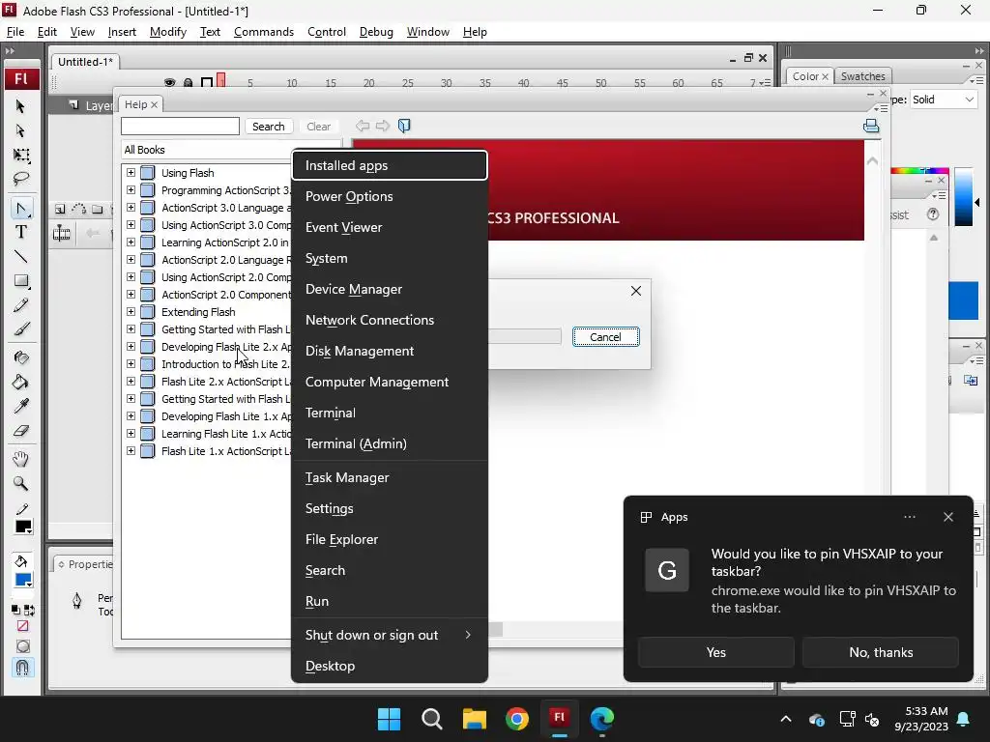Image resolution: width=990 pixels, height=742 pixels.
Task: Select the Subselection tool
Action: click(x=20, y=130)
